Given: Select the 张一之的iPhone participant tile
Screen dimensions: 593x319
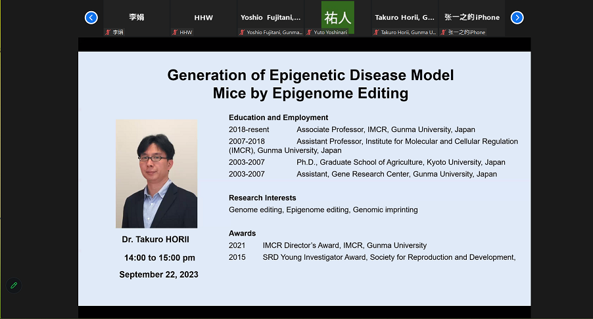Looking at the screenshot, I should pos(471,18).
